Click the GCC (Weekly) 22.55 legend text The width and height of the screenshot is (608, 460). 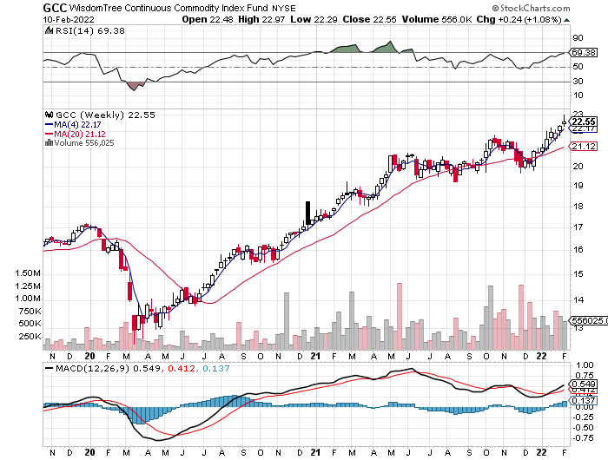[105, 115]
